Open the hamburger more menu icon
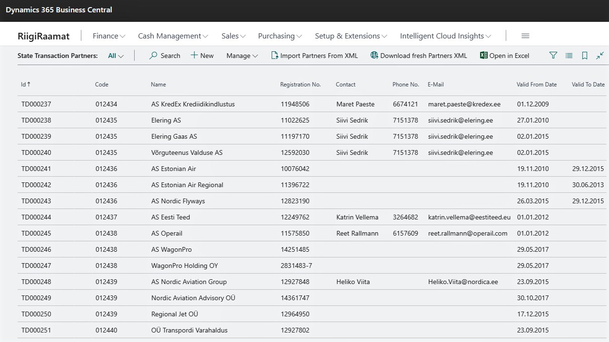 tap(525, 36)
